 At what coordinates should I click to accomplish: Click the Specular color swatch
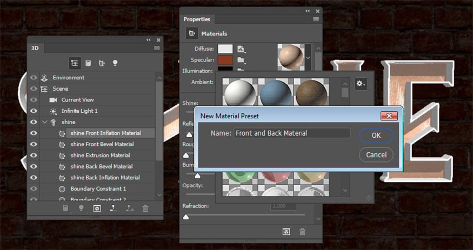pos(225,60)
